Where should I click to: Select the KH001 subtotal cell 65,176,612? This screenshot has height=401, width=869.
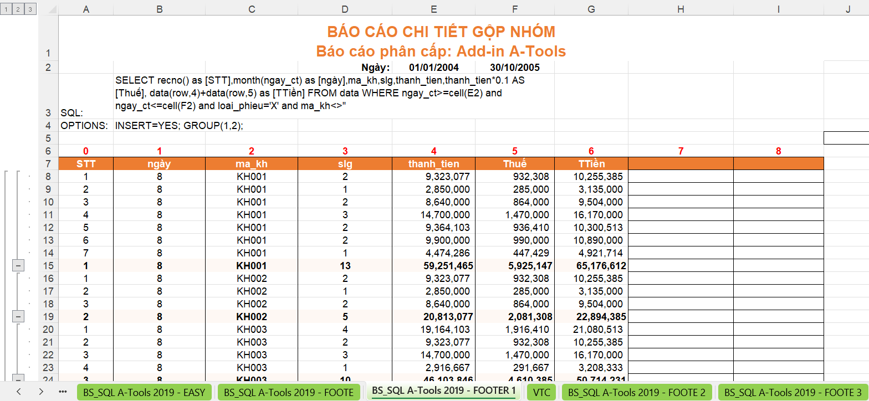coord(591,266)
